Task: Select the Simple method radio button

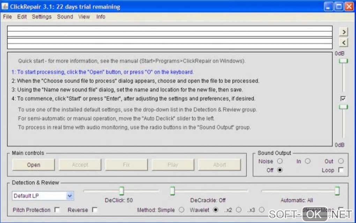Action: pyautogui.click(x=181, y=210)
